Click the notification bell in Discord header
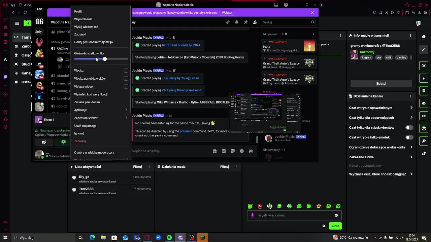The height and width of the screenshot is (242, 431). click(x=237, y=22)
